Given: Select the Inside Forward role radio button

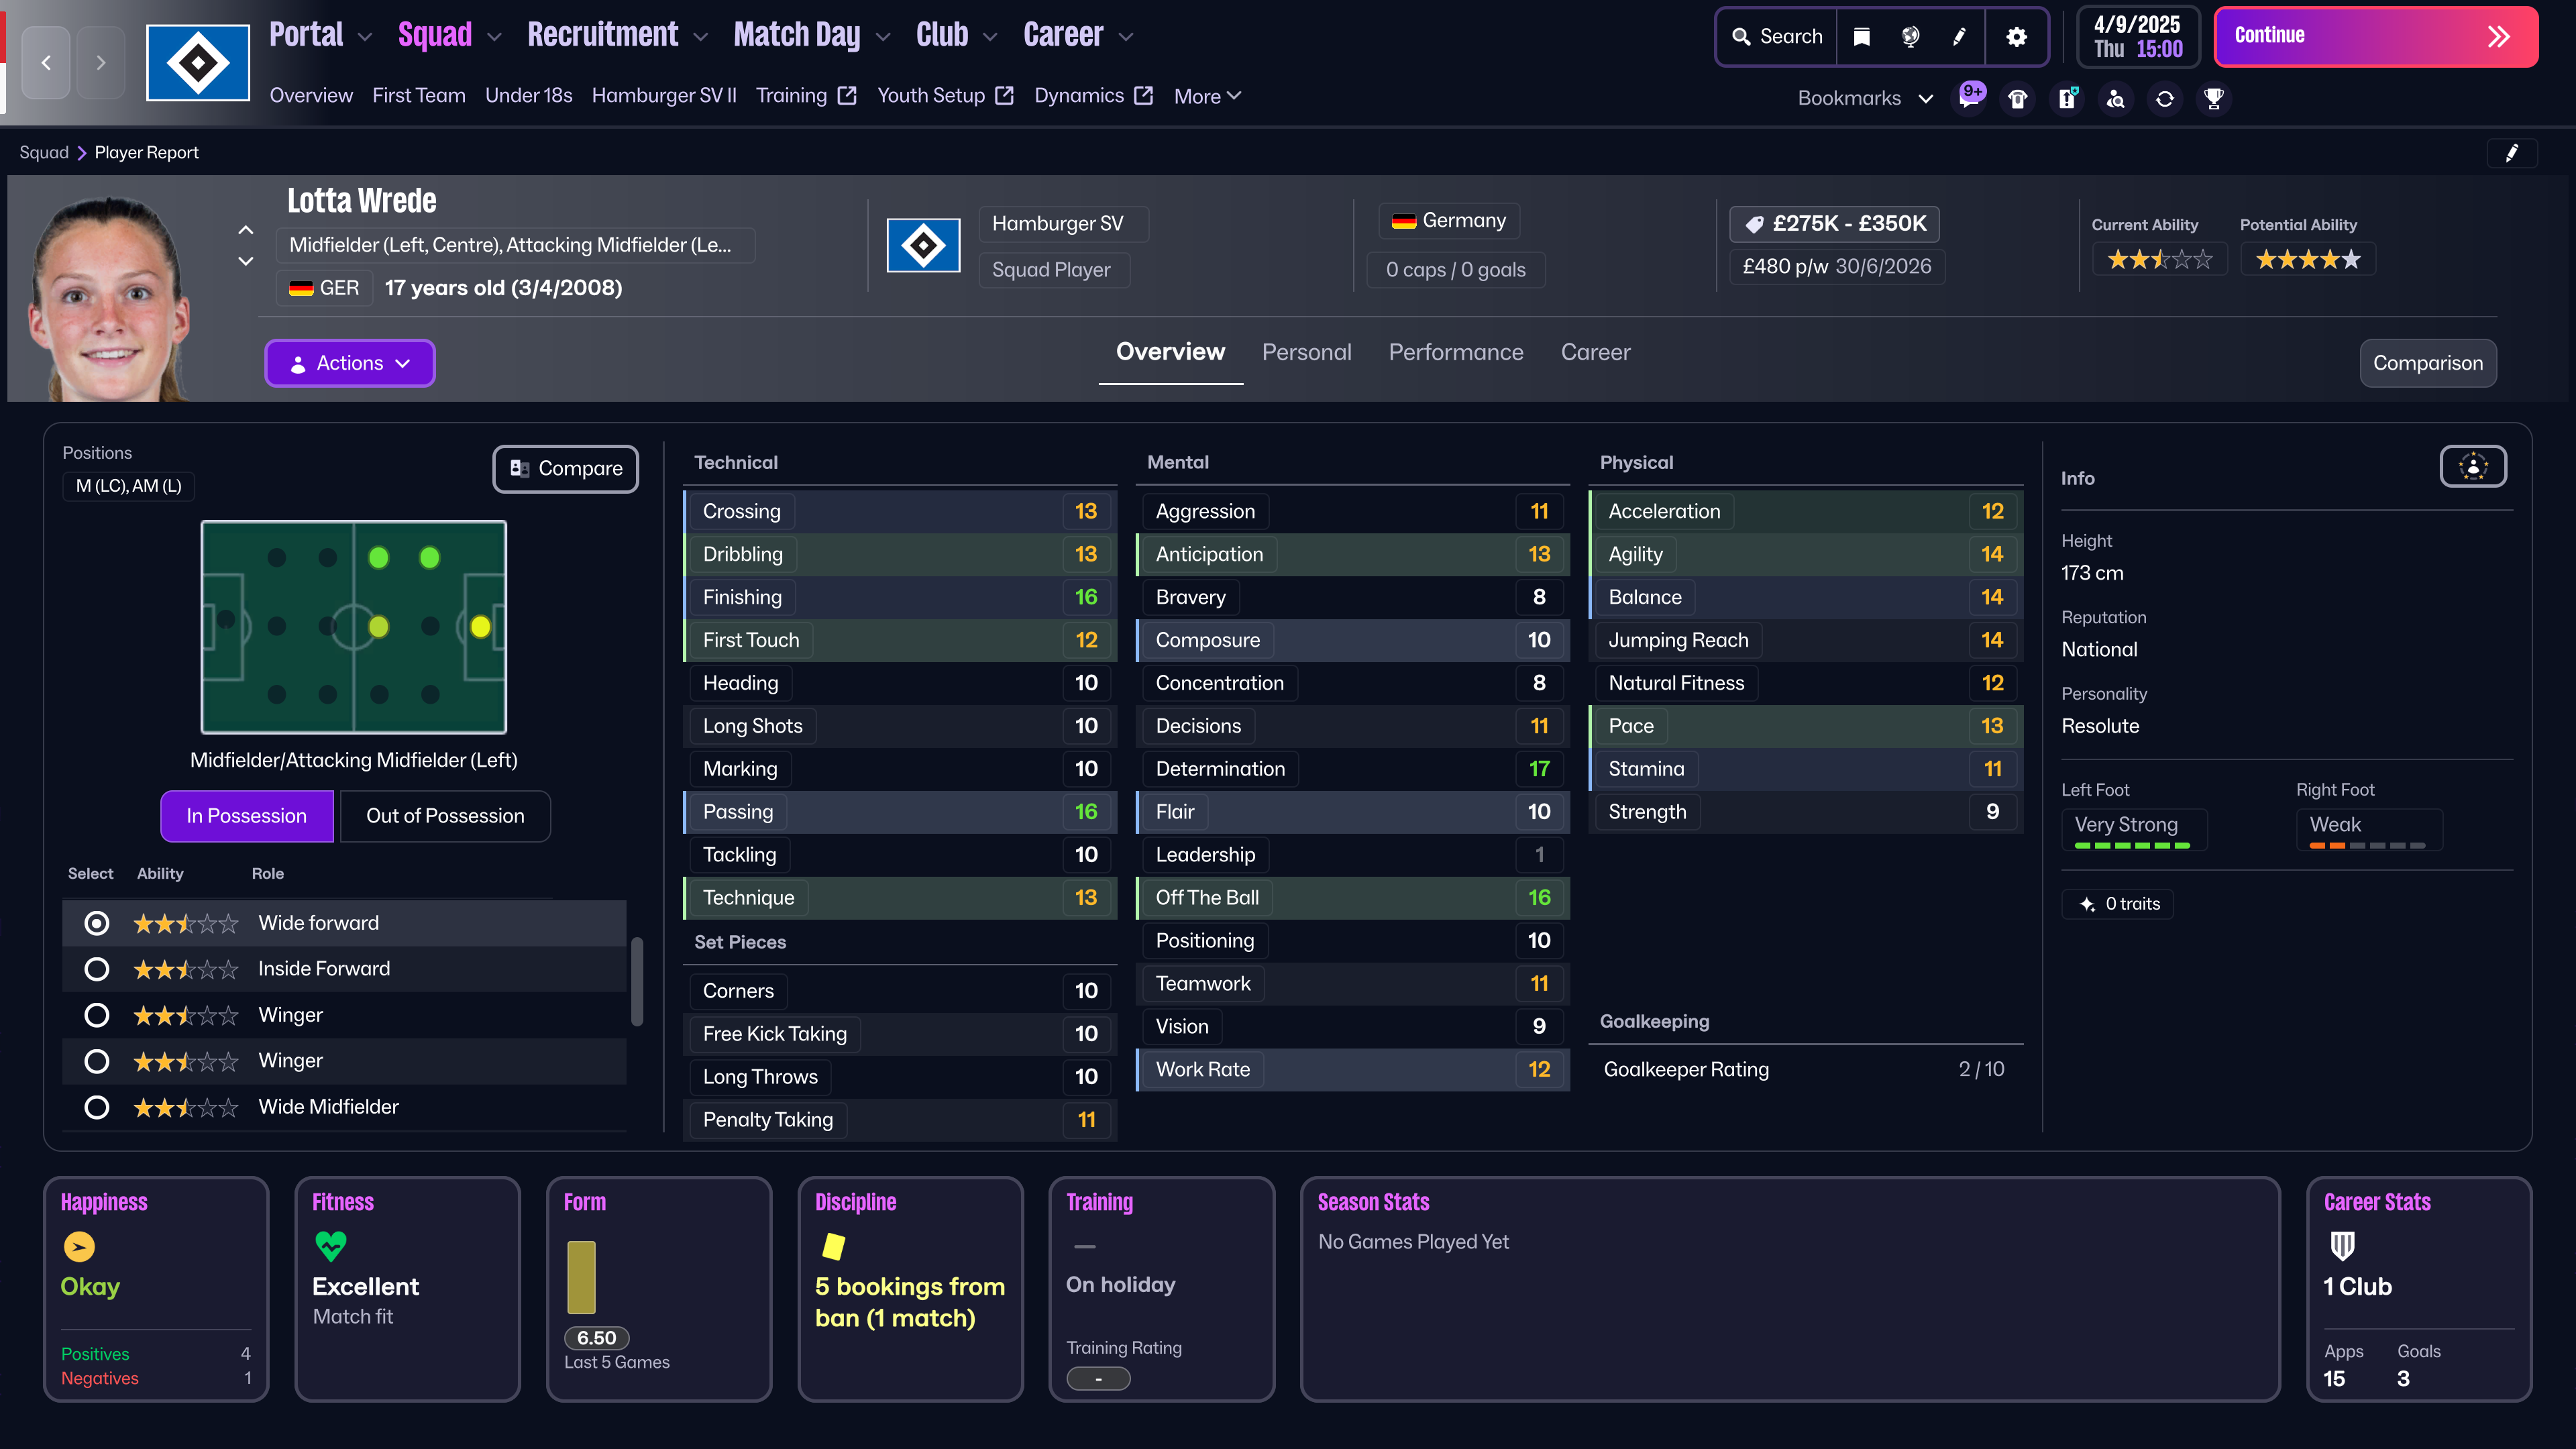Looking at the screenshot, I should [97, 969].
